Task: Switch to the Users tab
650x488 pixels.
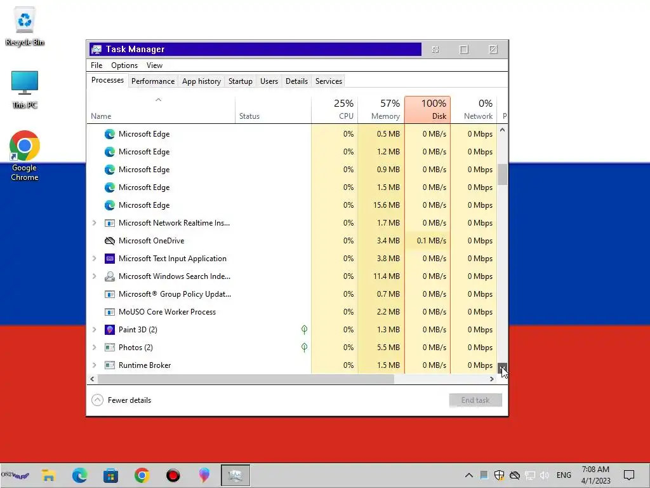Action: coord(269,81)
